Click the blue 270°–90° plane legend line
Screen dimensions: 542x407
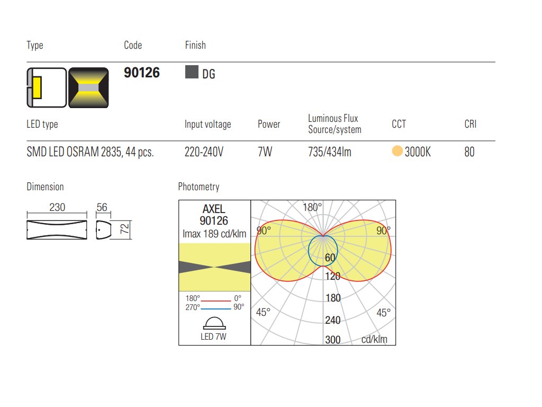point(216,309)
